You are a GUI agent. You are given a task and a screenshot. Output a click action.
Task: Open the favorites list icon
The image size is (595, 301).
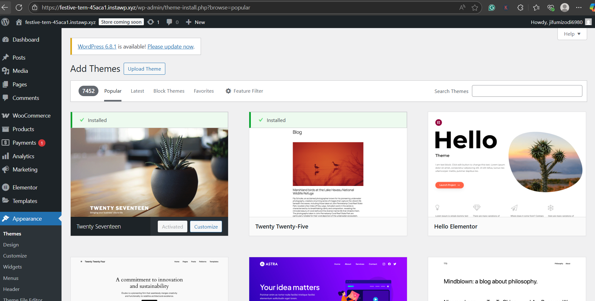click(x=536, y=8)
